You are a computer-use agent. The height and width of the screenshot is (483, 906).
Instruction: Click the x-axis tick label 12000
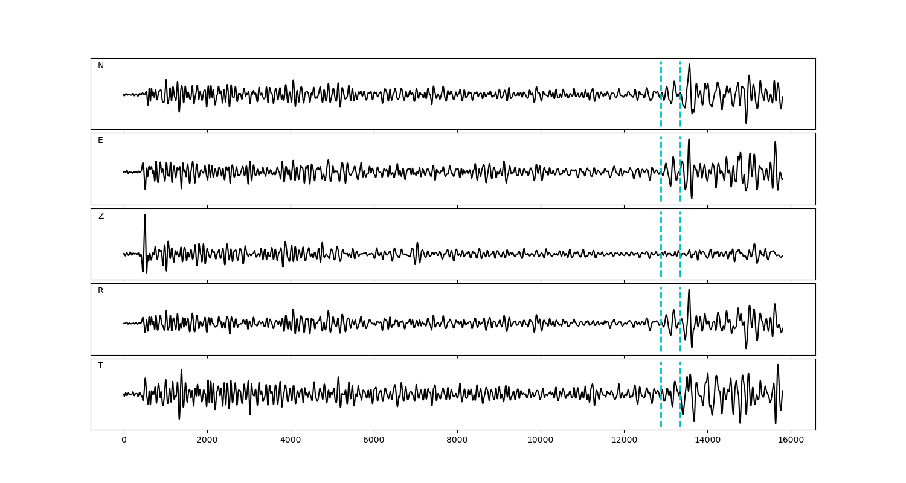coord(624,440)
